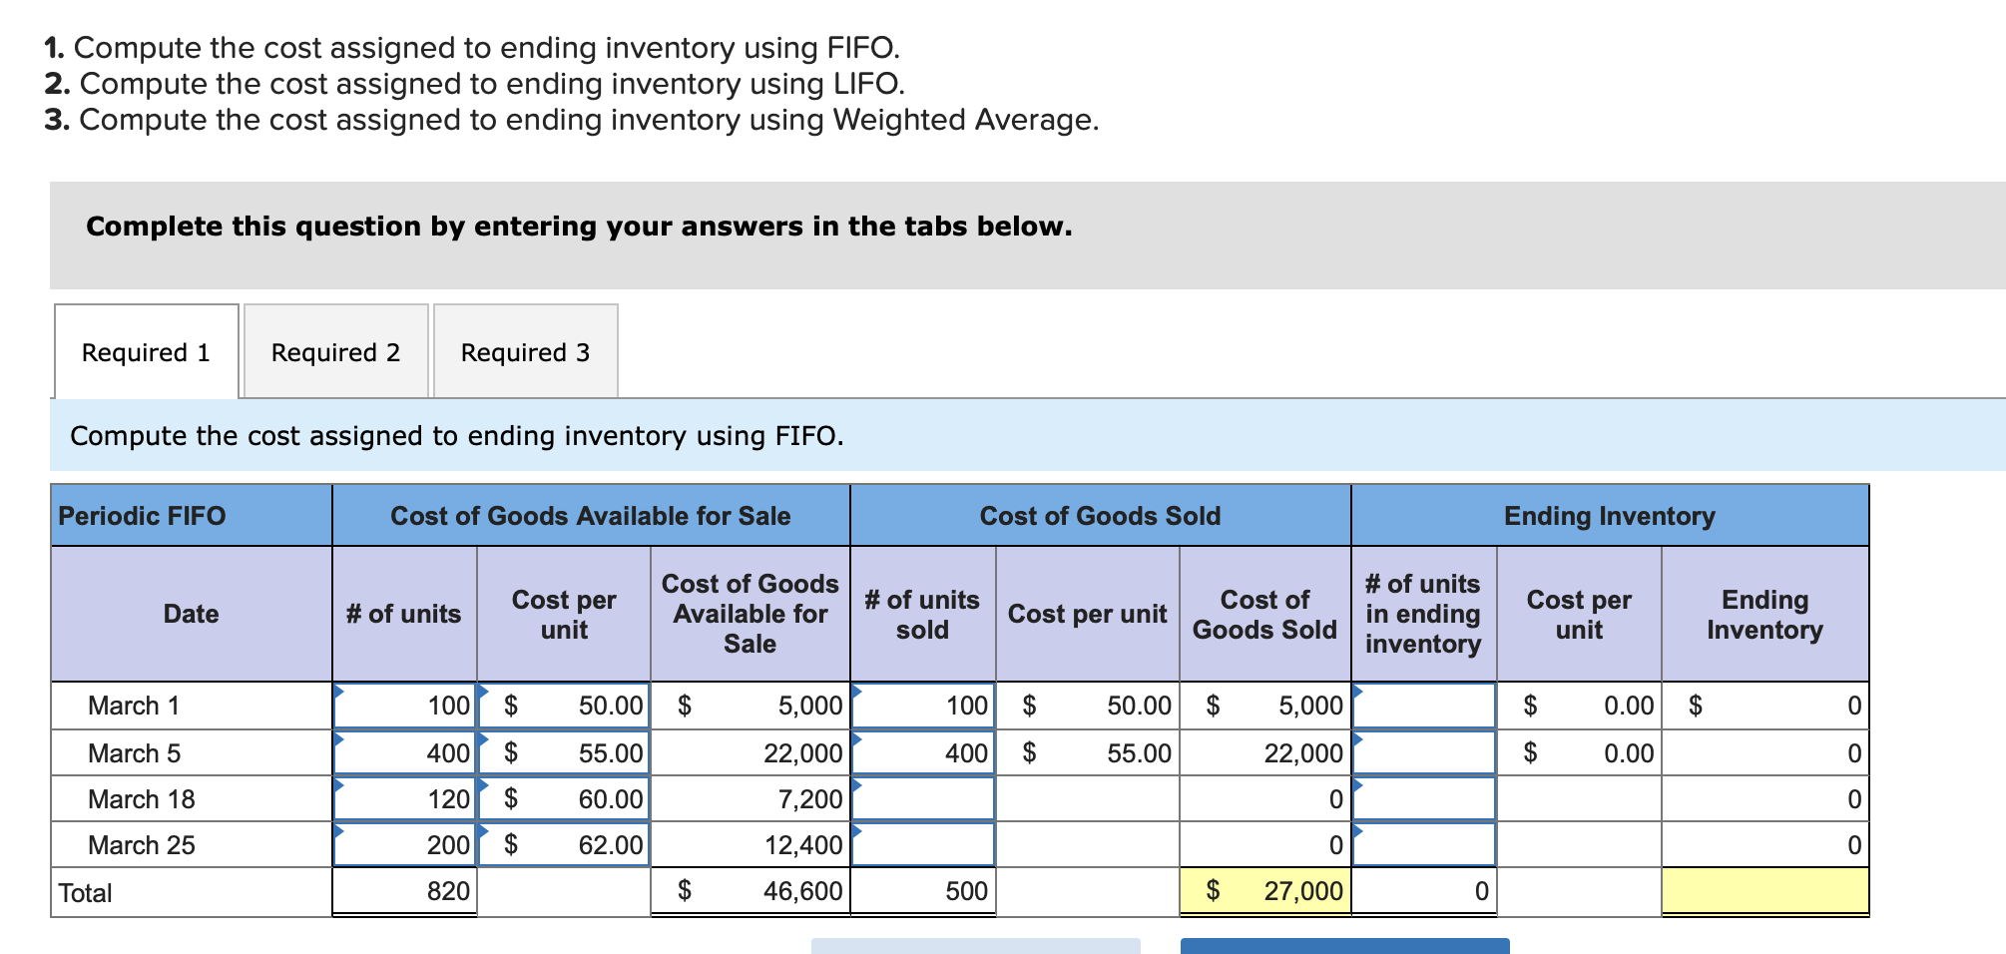Viewport: 2006px width, 954px height.
Task: Click the dark blue button below the table
Action: coord(1345,946)
